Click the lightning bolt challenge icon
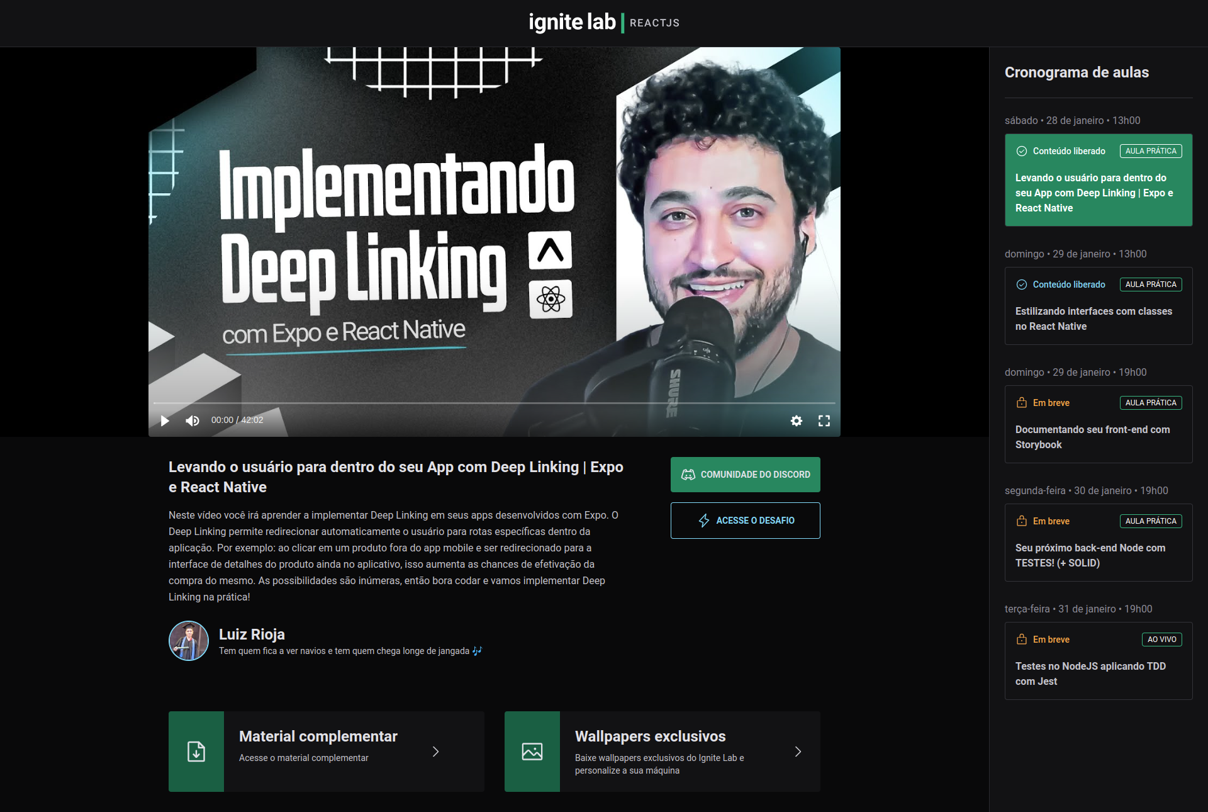This screenshot has width=1208, height=812. pos(704,521)
